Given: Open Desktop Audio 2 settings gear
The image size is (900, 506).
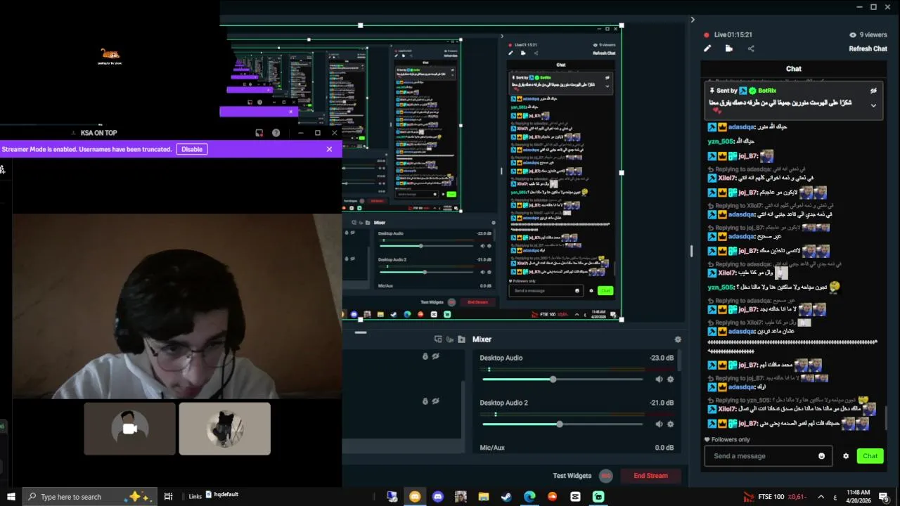Looking at the screenshot, I should [670, 424].
